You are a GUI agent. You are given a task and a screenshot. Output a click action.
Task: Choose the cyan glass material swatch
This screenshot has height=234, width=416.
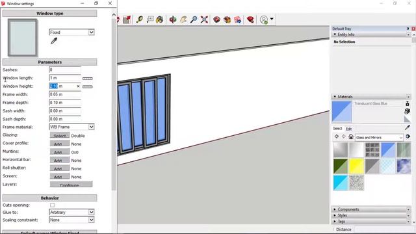[x=341, y=183]
